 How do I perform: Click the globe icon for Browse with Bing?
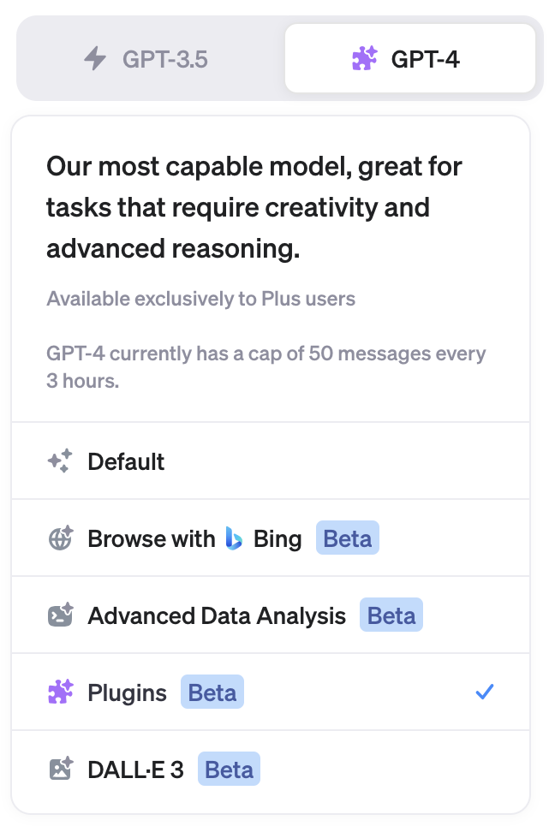(x=60, y=538)
